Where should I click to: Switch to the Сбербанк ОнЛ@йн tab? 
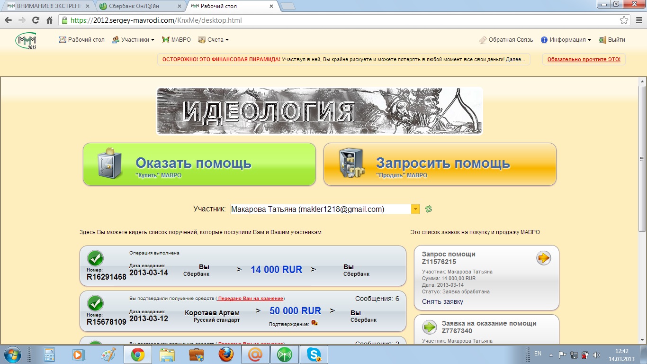[x=140, y=6]
